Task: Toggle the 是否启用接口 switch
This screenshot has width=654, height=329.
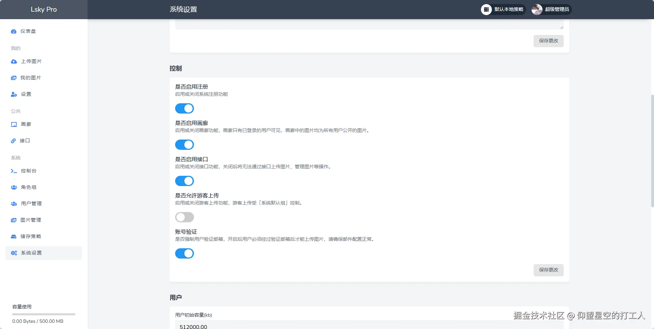Action: point(184,181)
